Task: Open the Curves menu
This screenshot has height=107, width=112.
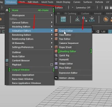Action: 77,2
